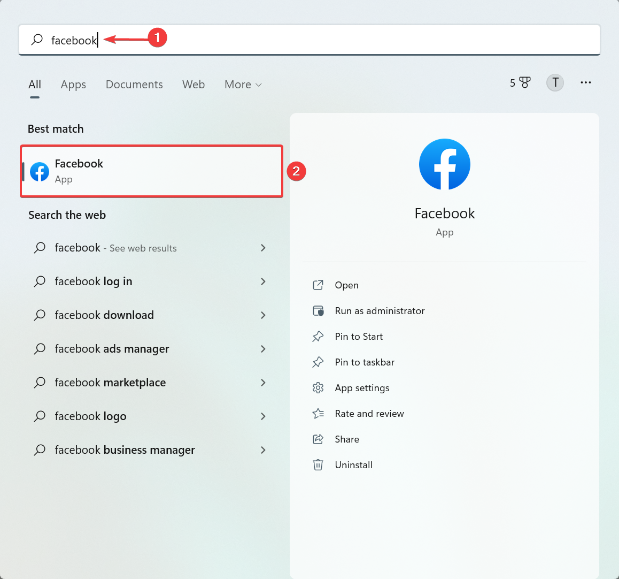Open the rewards trophy icon
The height and width of the screenshot is (579, 619).
pos(524,82)
